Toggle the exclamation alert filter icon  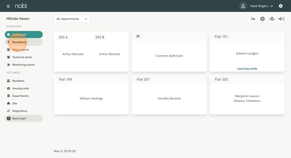click(262, 19)
